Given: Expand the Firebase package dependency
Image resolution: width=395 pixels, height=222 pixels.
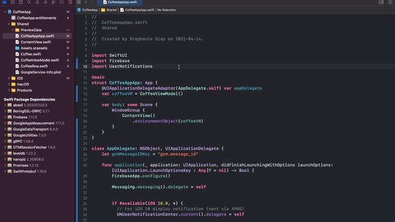Looking at the screenshot, I should pos(5,117).
